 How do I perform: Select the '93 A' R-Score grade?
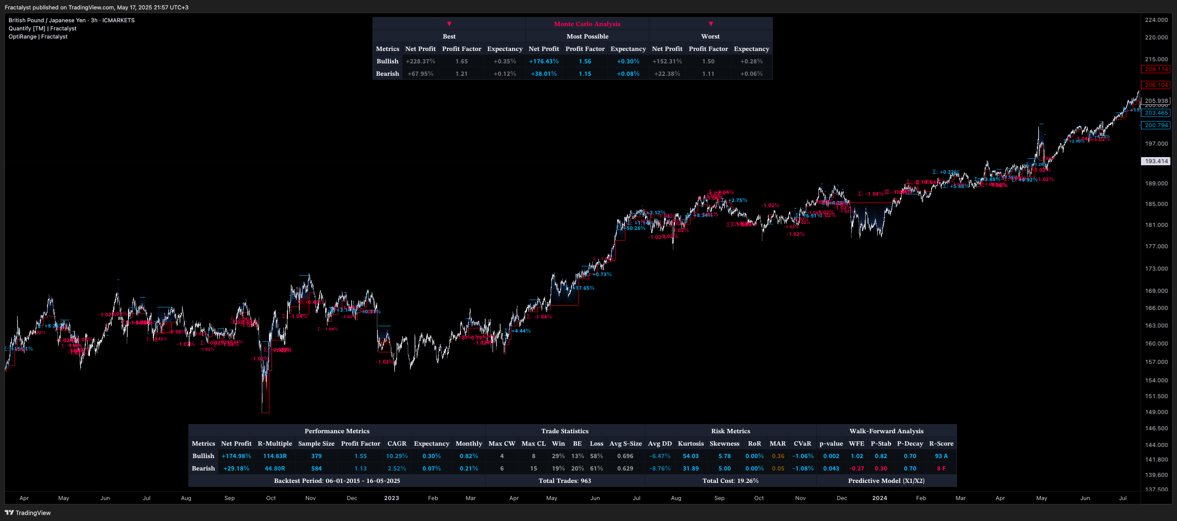941,456
